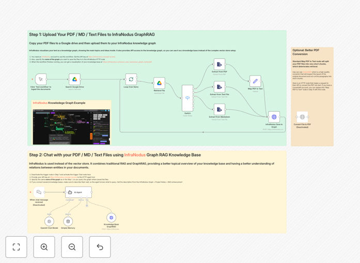Open the Search Google Drive node
This screenshot has width=360, height=263.
click(x=74, y=79)
